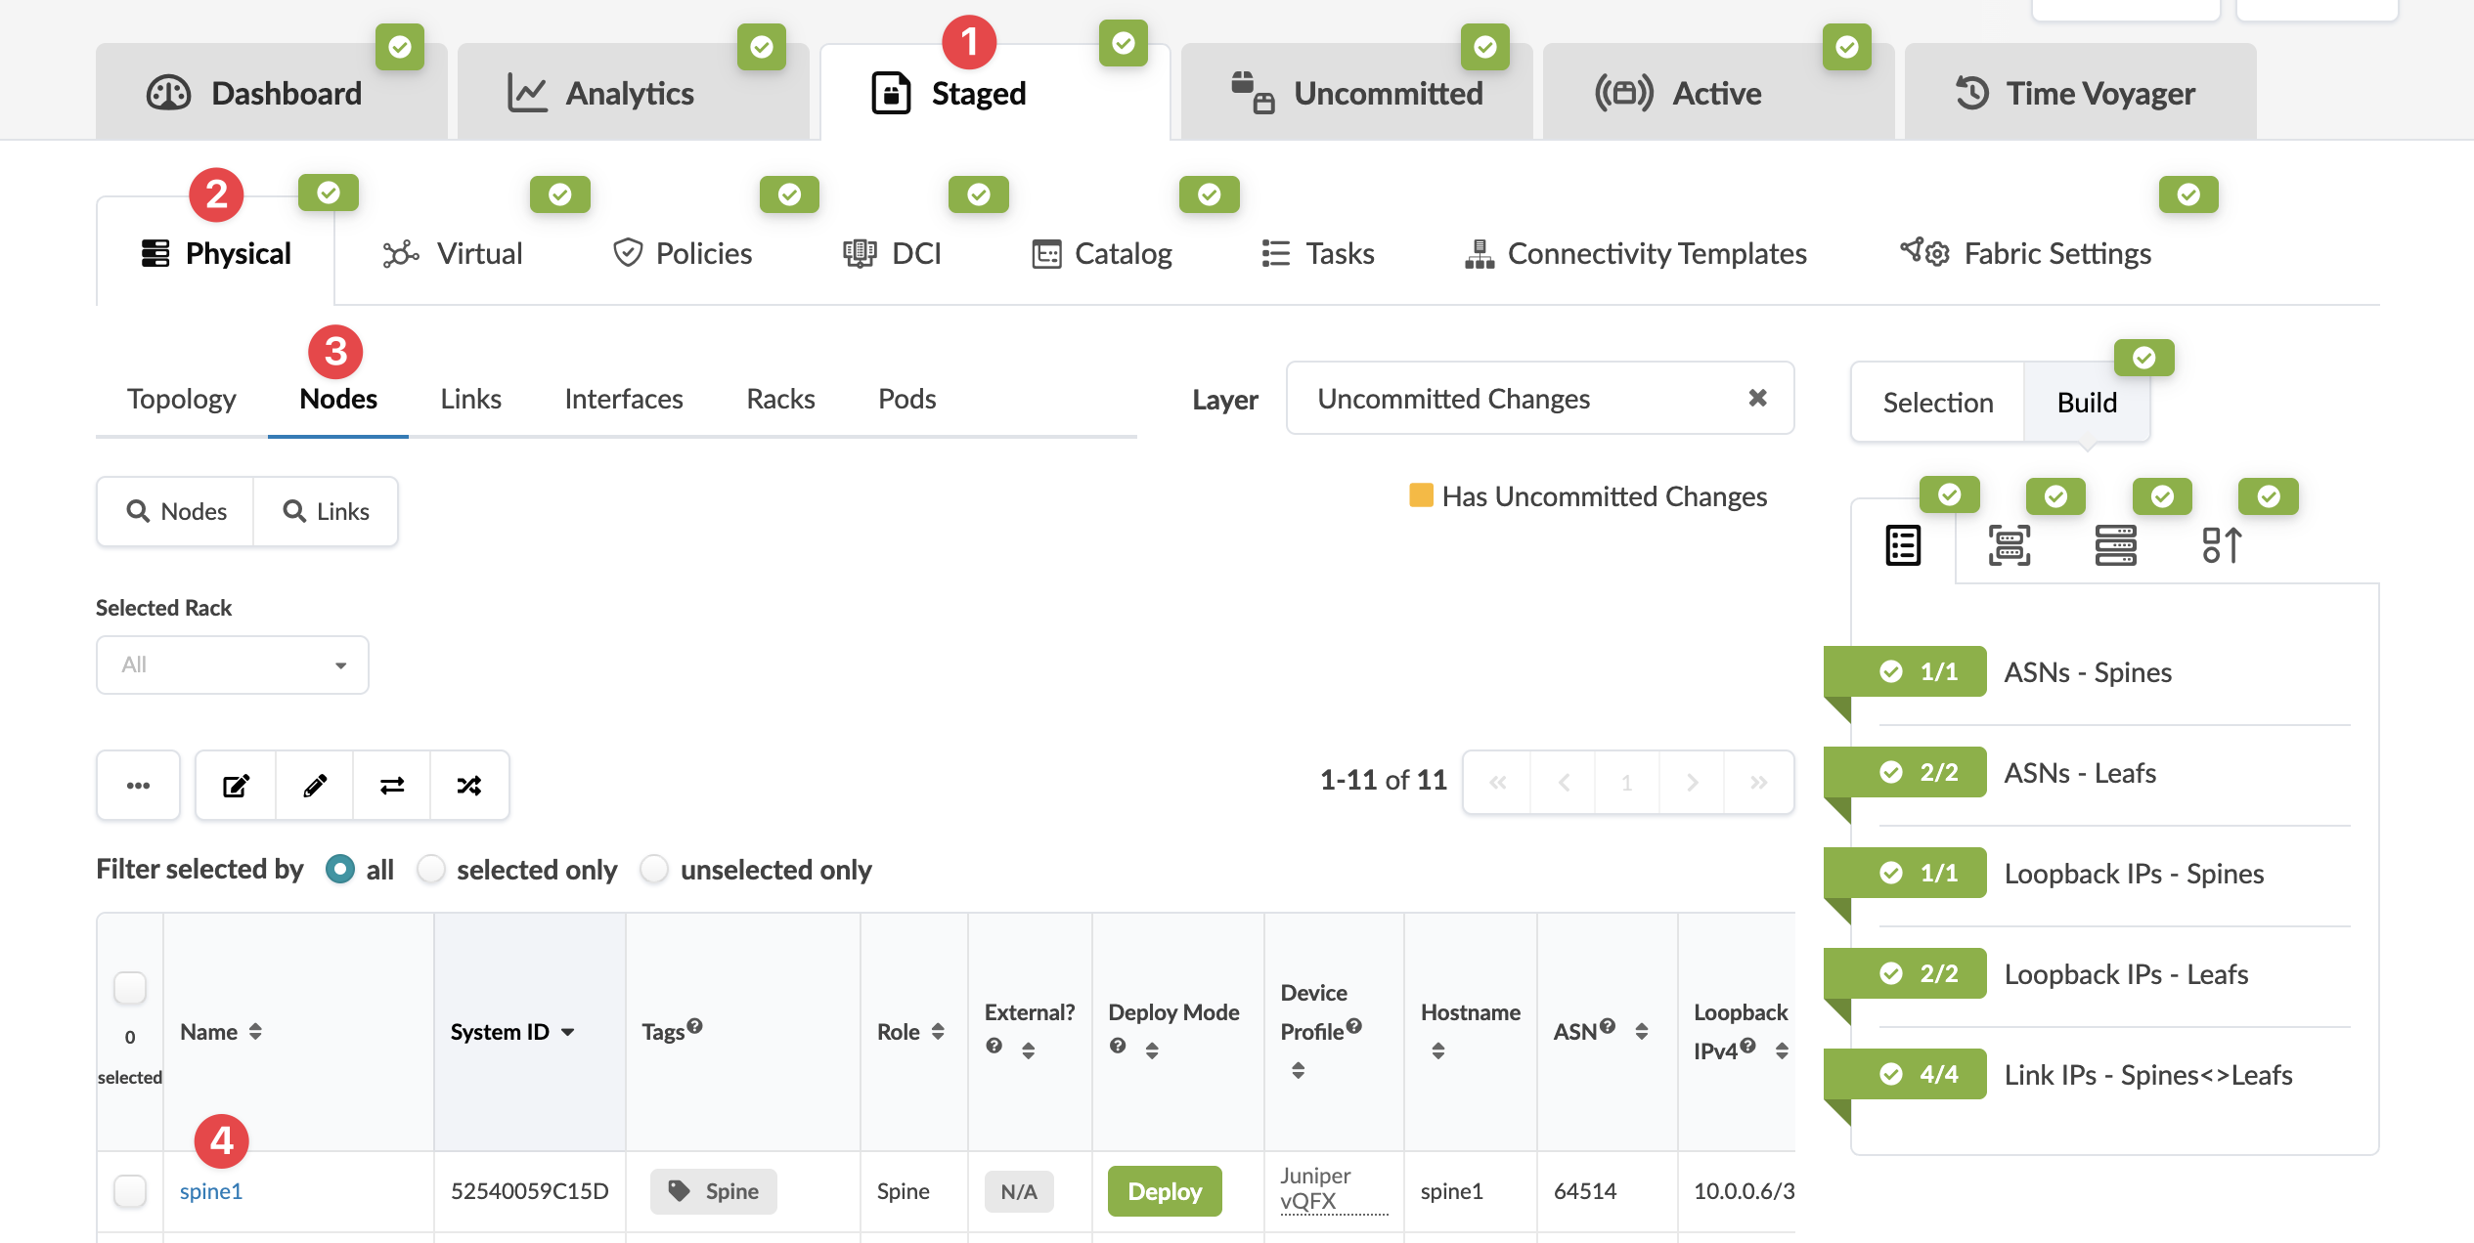Open the Selected Rack dropdown
2474x1243 pixels.
pos(233,665)
